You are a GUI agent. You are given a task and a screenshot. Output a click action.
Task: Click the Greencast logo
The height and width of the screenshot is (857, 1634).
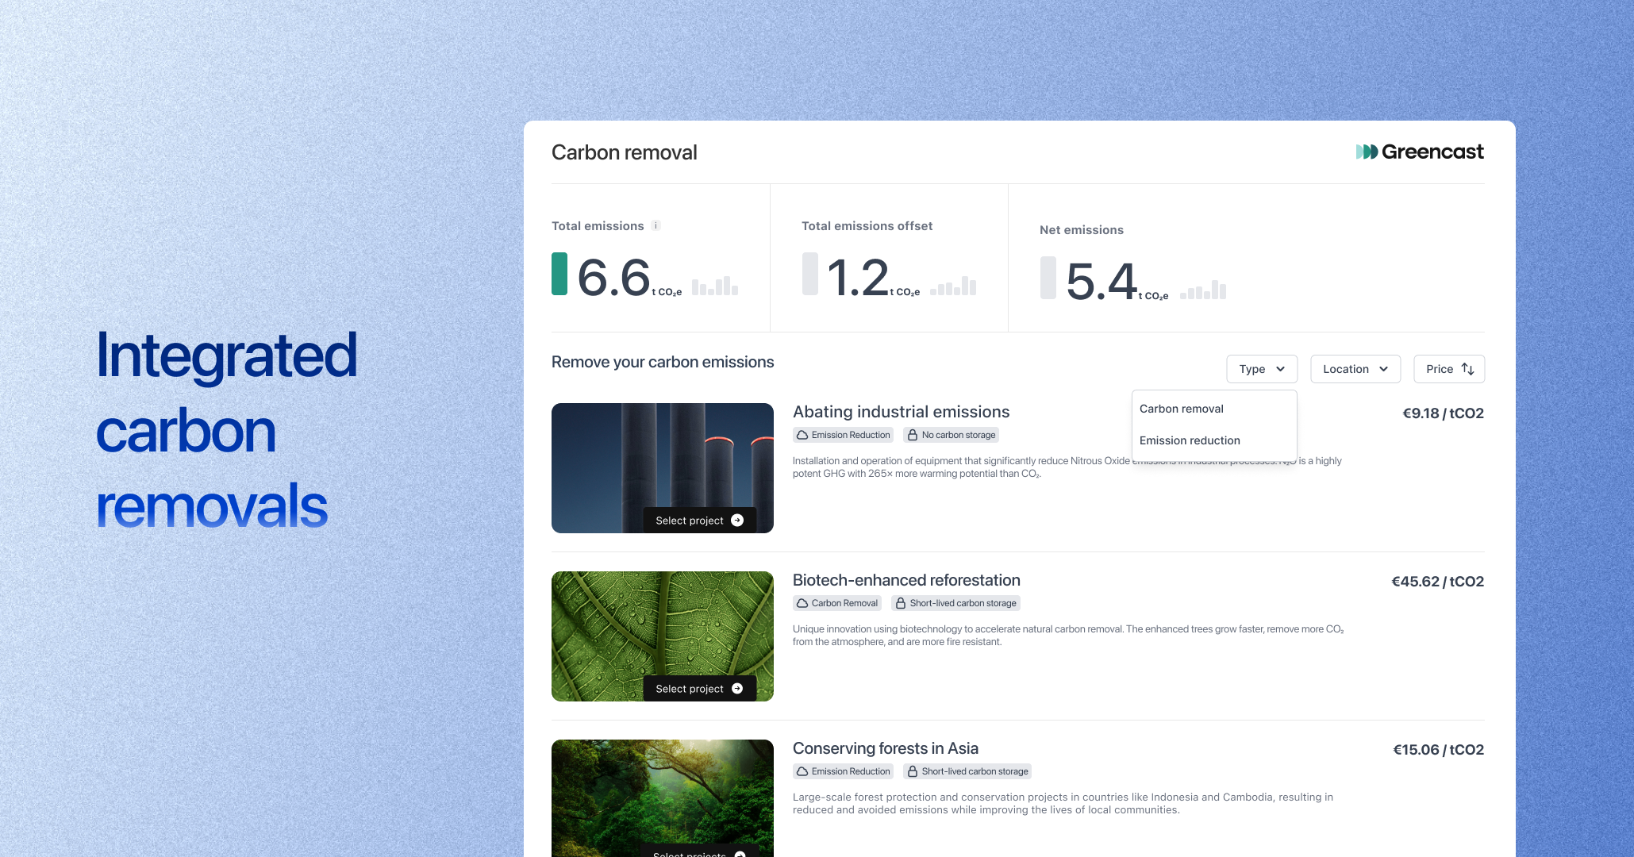(x=1420, y=152)
